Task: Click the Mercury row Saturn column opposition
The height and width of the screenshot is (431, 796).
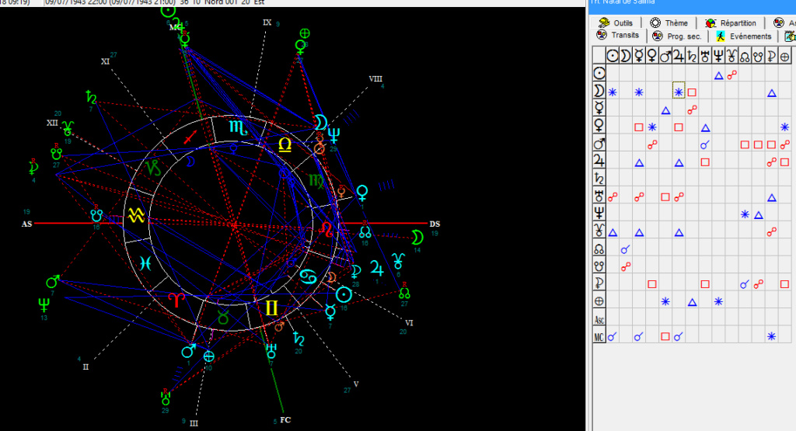Action: point(692,109)
